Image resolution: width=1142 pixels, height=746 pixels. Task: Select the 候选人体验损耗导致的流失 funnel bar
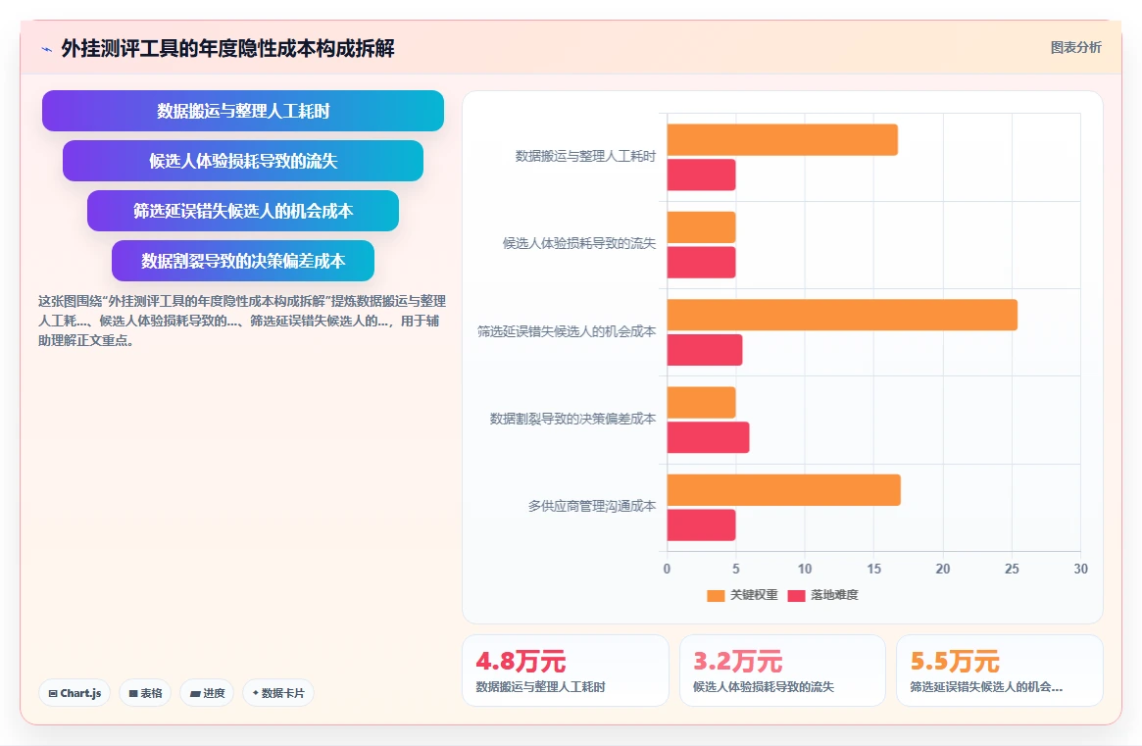[242, 161]
